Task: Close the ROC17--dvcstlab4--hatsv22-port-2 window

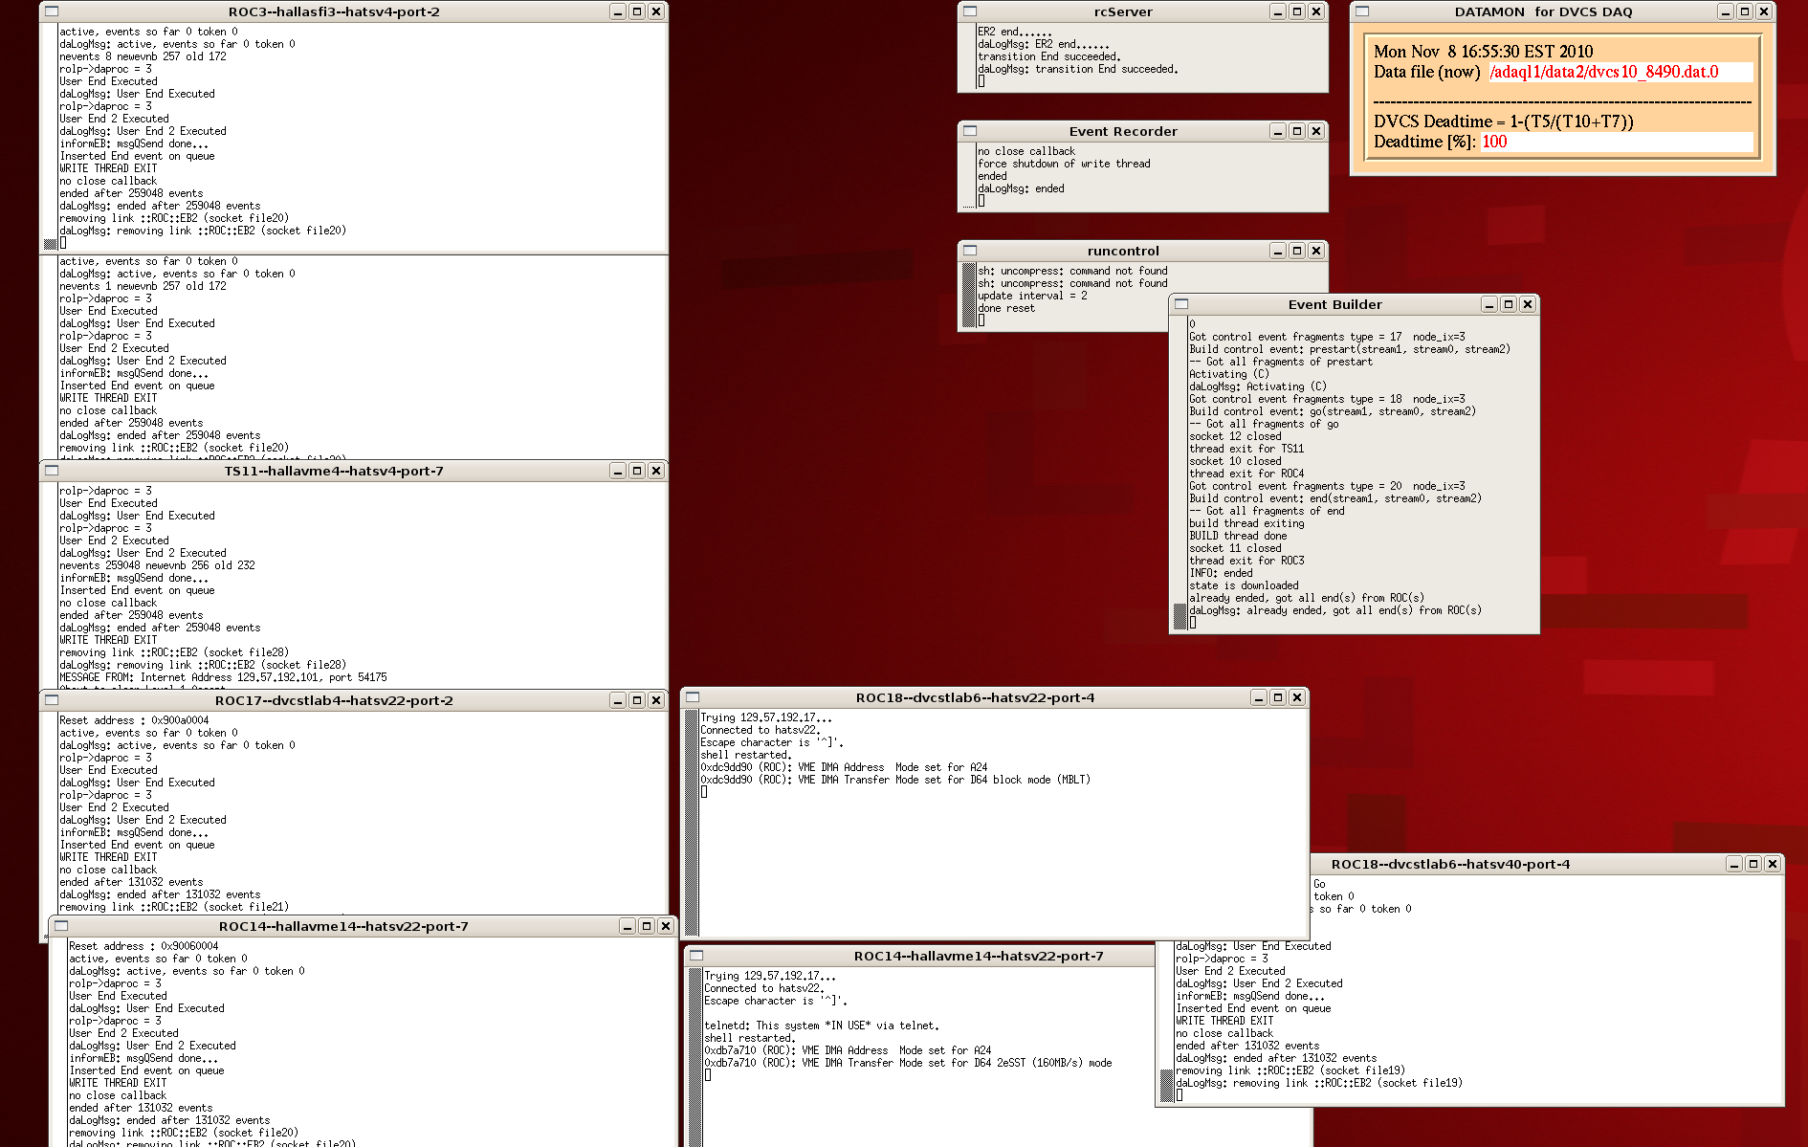Action: (656, 700)
